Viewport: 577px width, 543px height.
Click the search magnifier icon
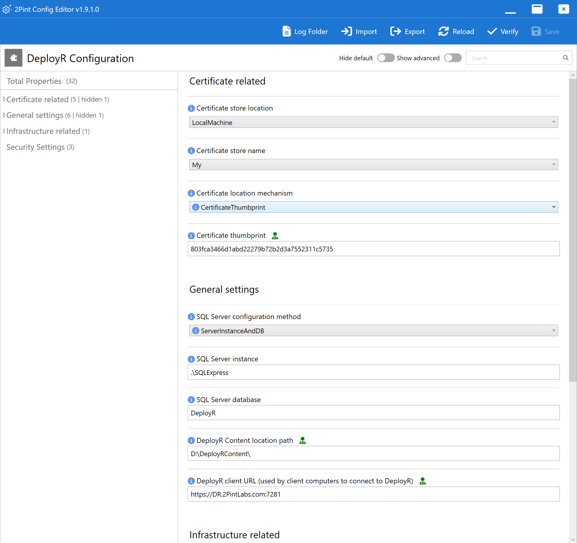pos(565,58)
